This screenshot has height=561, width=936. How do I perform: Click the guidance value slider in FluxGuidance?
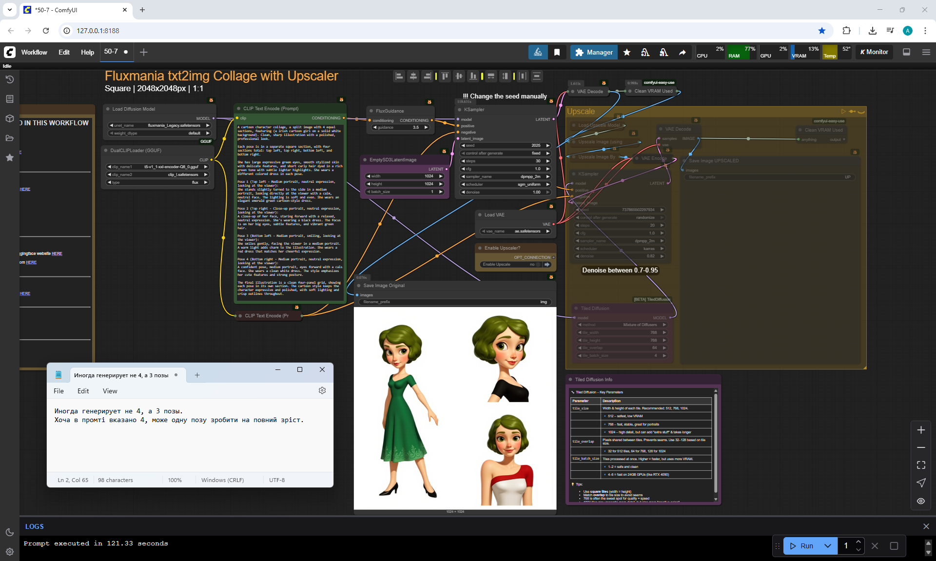point(400,127)
